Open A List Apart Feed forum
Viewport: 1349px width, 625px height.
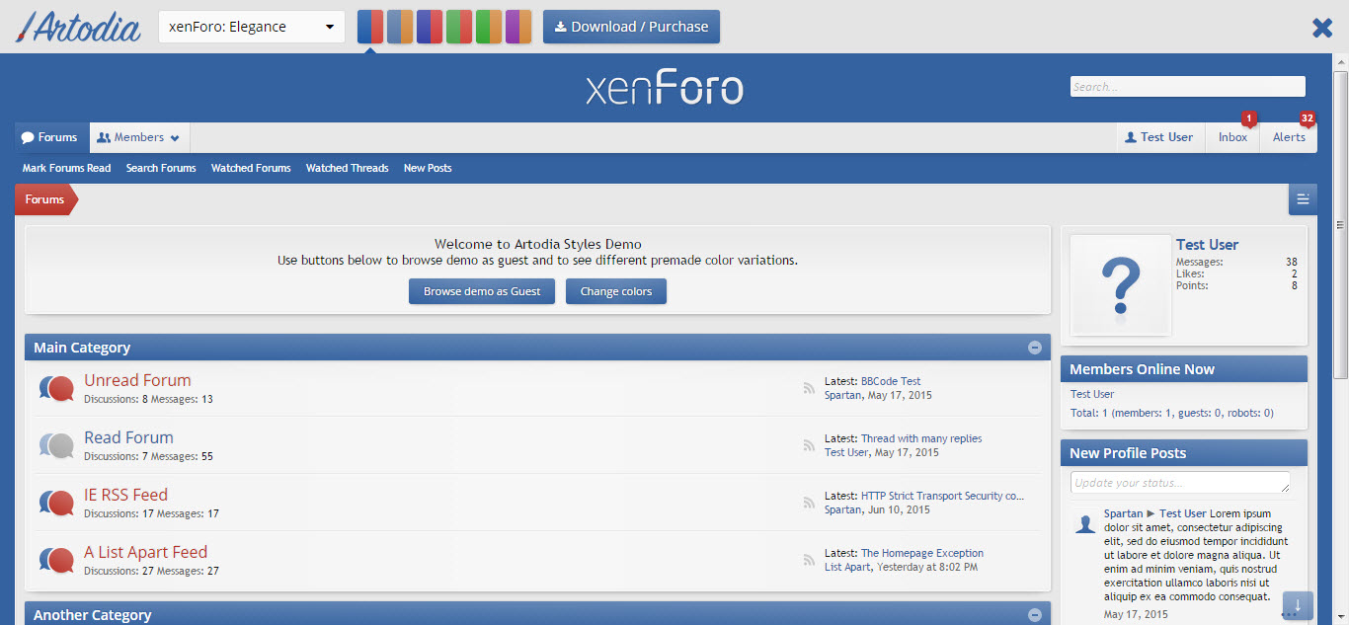(145, 552)
